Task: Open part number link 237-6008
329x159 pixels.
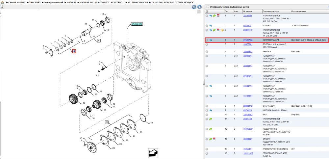Action: [x=248, y=16]
